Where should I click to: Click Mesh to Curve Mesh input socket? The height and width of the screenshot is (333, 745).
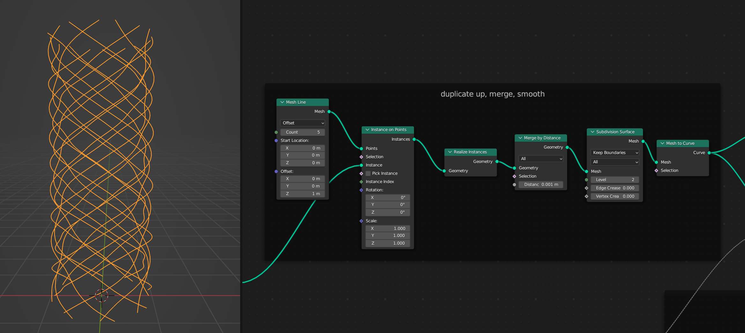click(x=656, y=162)
